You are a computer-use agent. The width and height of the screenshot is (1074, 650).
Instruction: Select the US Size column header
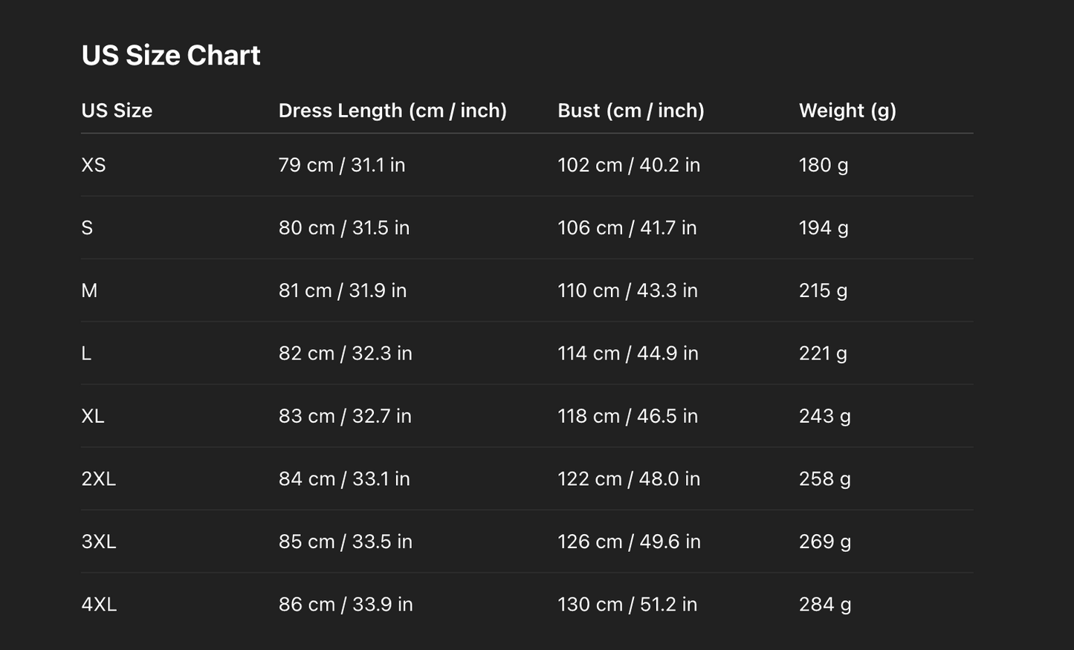[117, 111]
